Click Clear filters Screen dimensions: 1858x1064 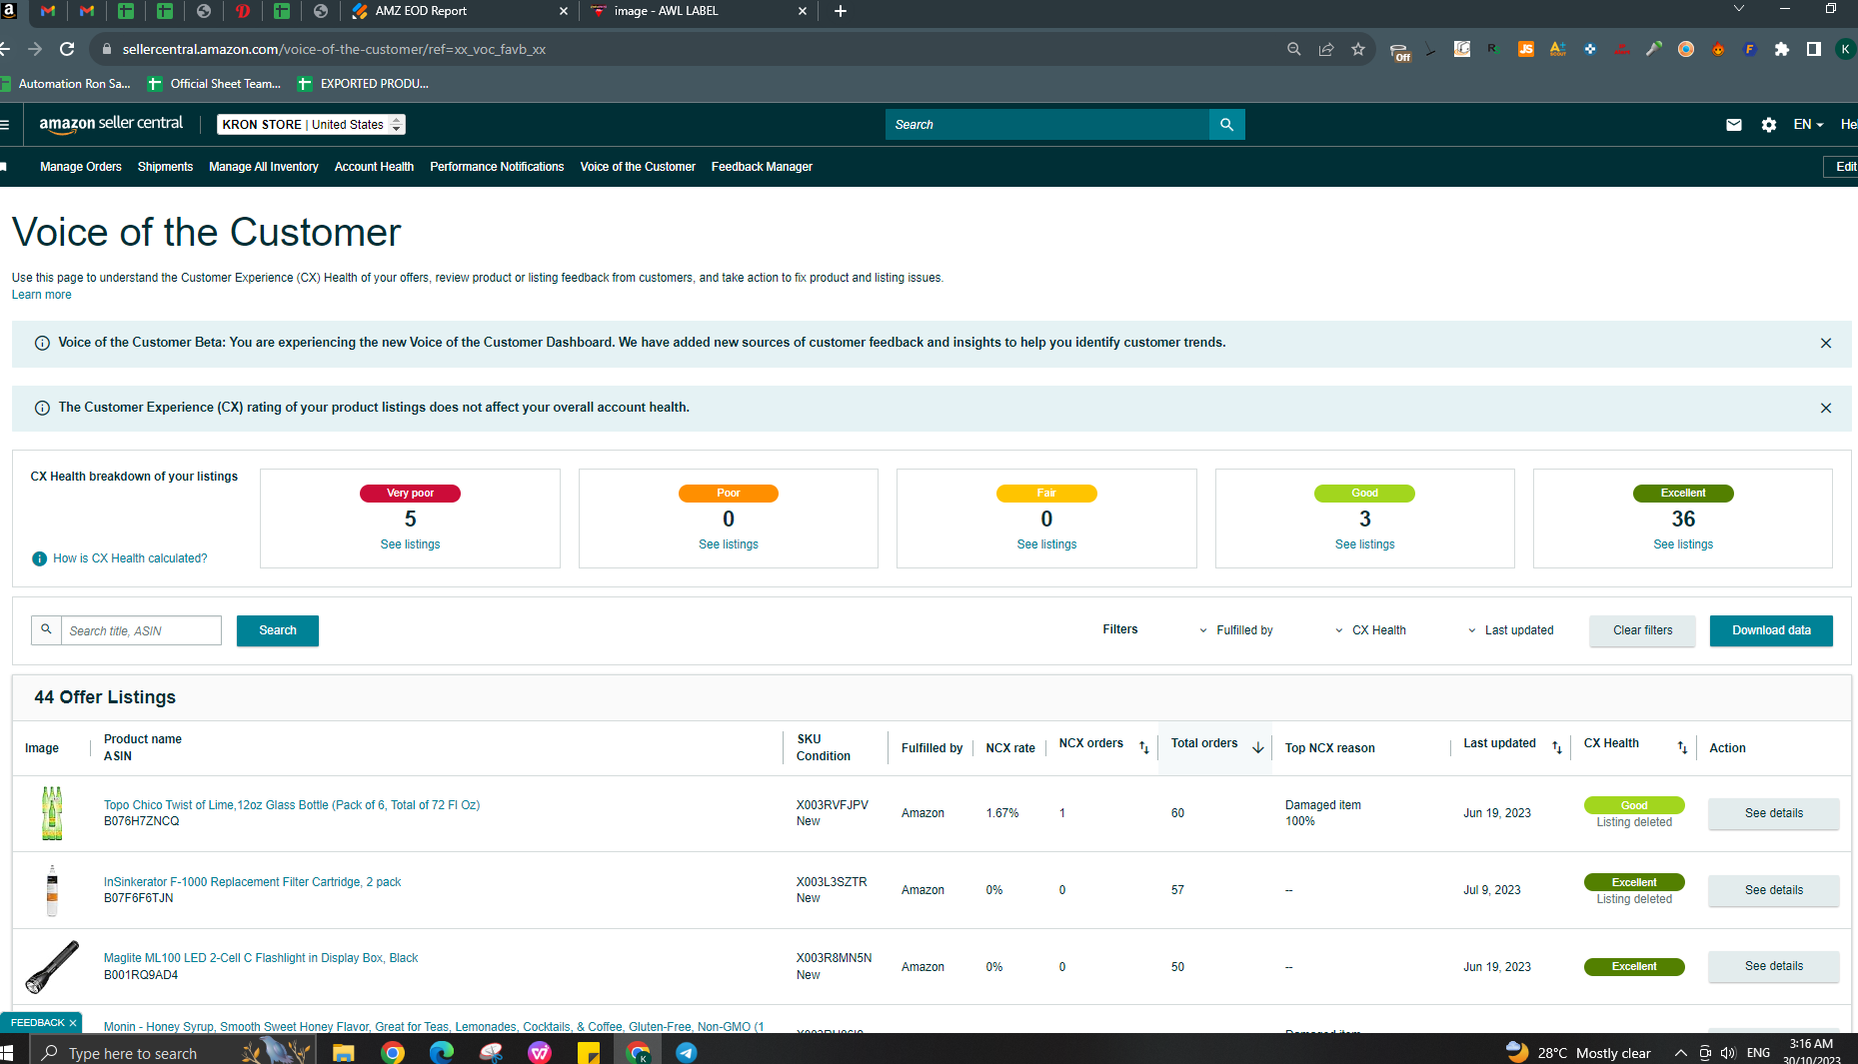(1642, 630)
